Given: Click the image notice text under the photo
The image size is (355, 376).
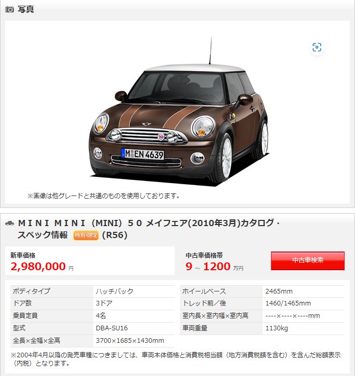Looking at the screenshot, I should point(103,196).
